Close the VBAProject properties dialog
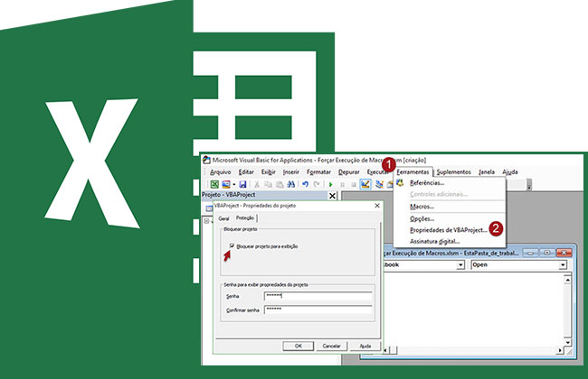This screenshot has height=379, width=588. click(377, 206)
